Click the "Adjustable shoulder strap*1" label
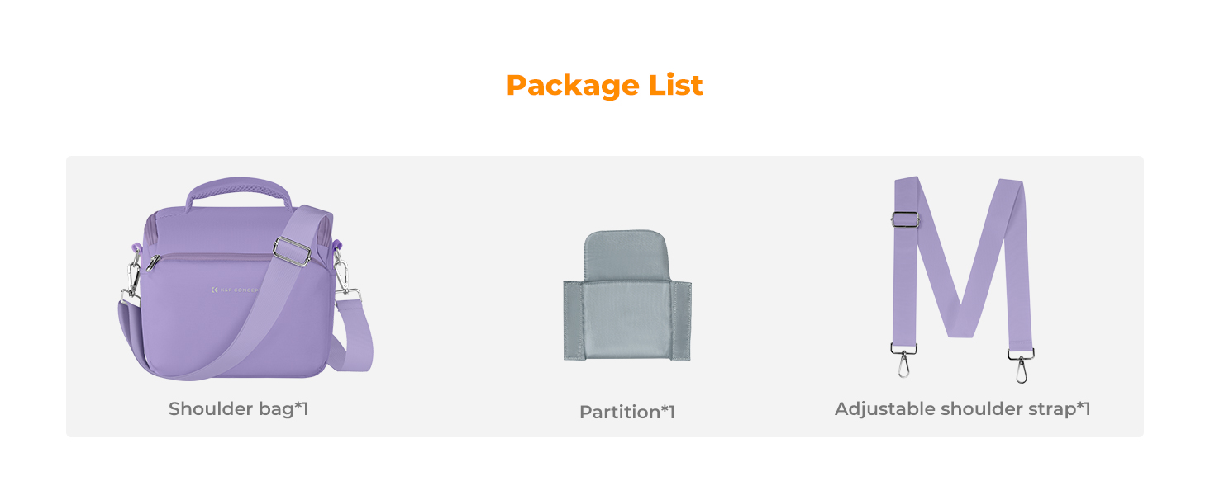The width and height of the screenshot is (1210, 495). [963, 408]
